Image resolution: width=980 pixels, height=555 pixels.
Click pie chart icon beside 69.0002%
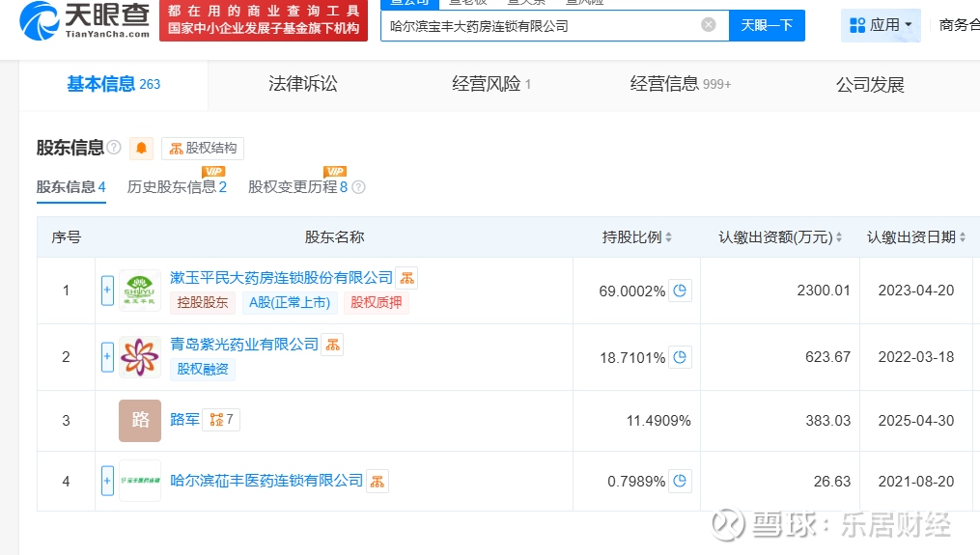tap(680, 291)
